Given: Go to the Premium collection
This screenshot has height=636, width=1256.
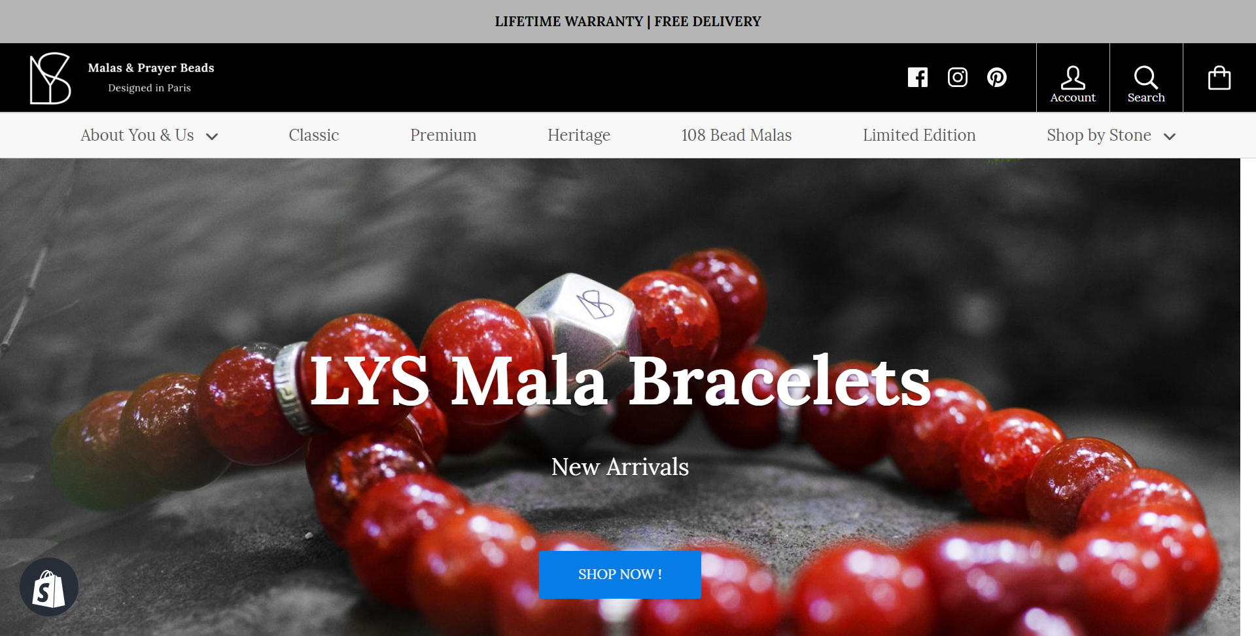Looking at the screenshot, I should click(444, 135).
